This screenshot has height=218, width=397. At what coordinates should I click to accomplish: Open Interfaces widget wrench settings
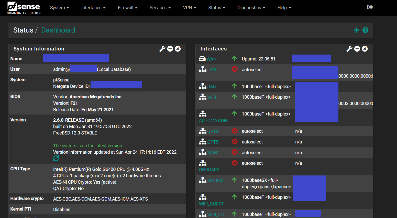coord(349,49)
